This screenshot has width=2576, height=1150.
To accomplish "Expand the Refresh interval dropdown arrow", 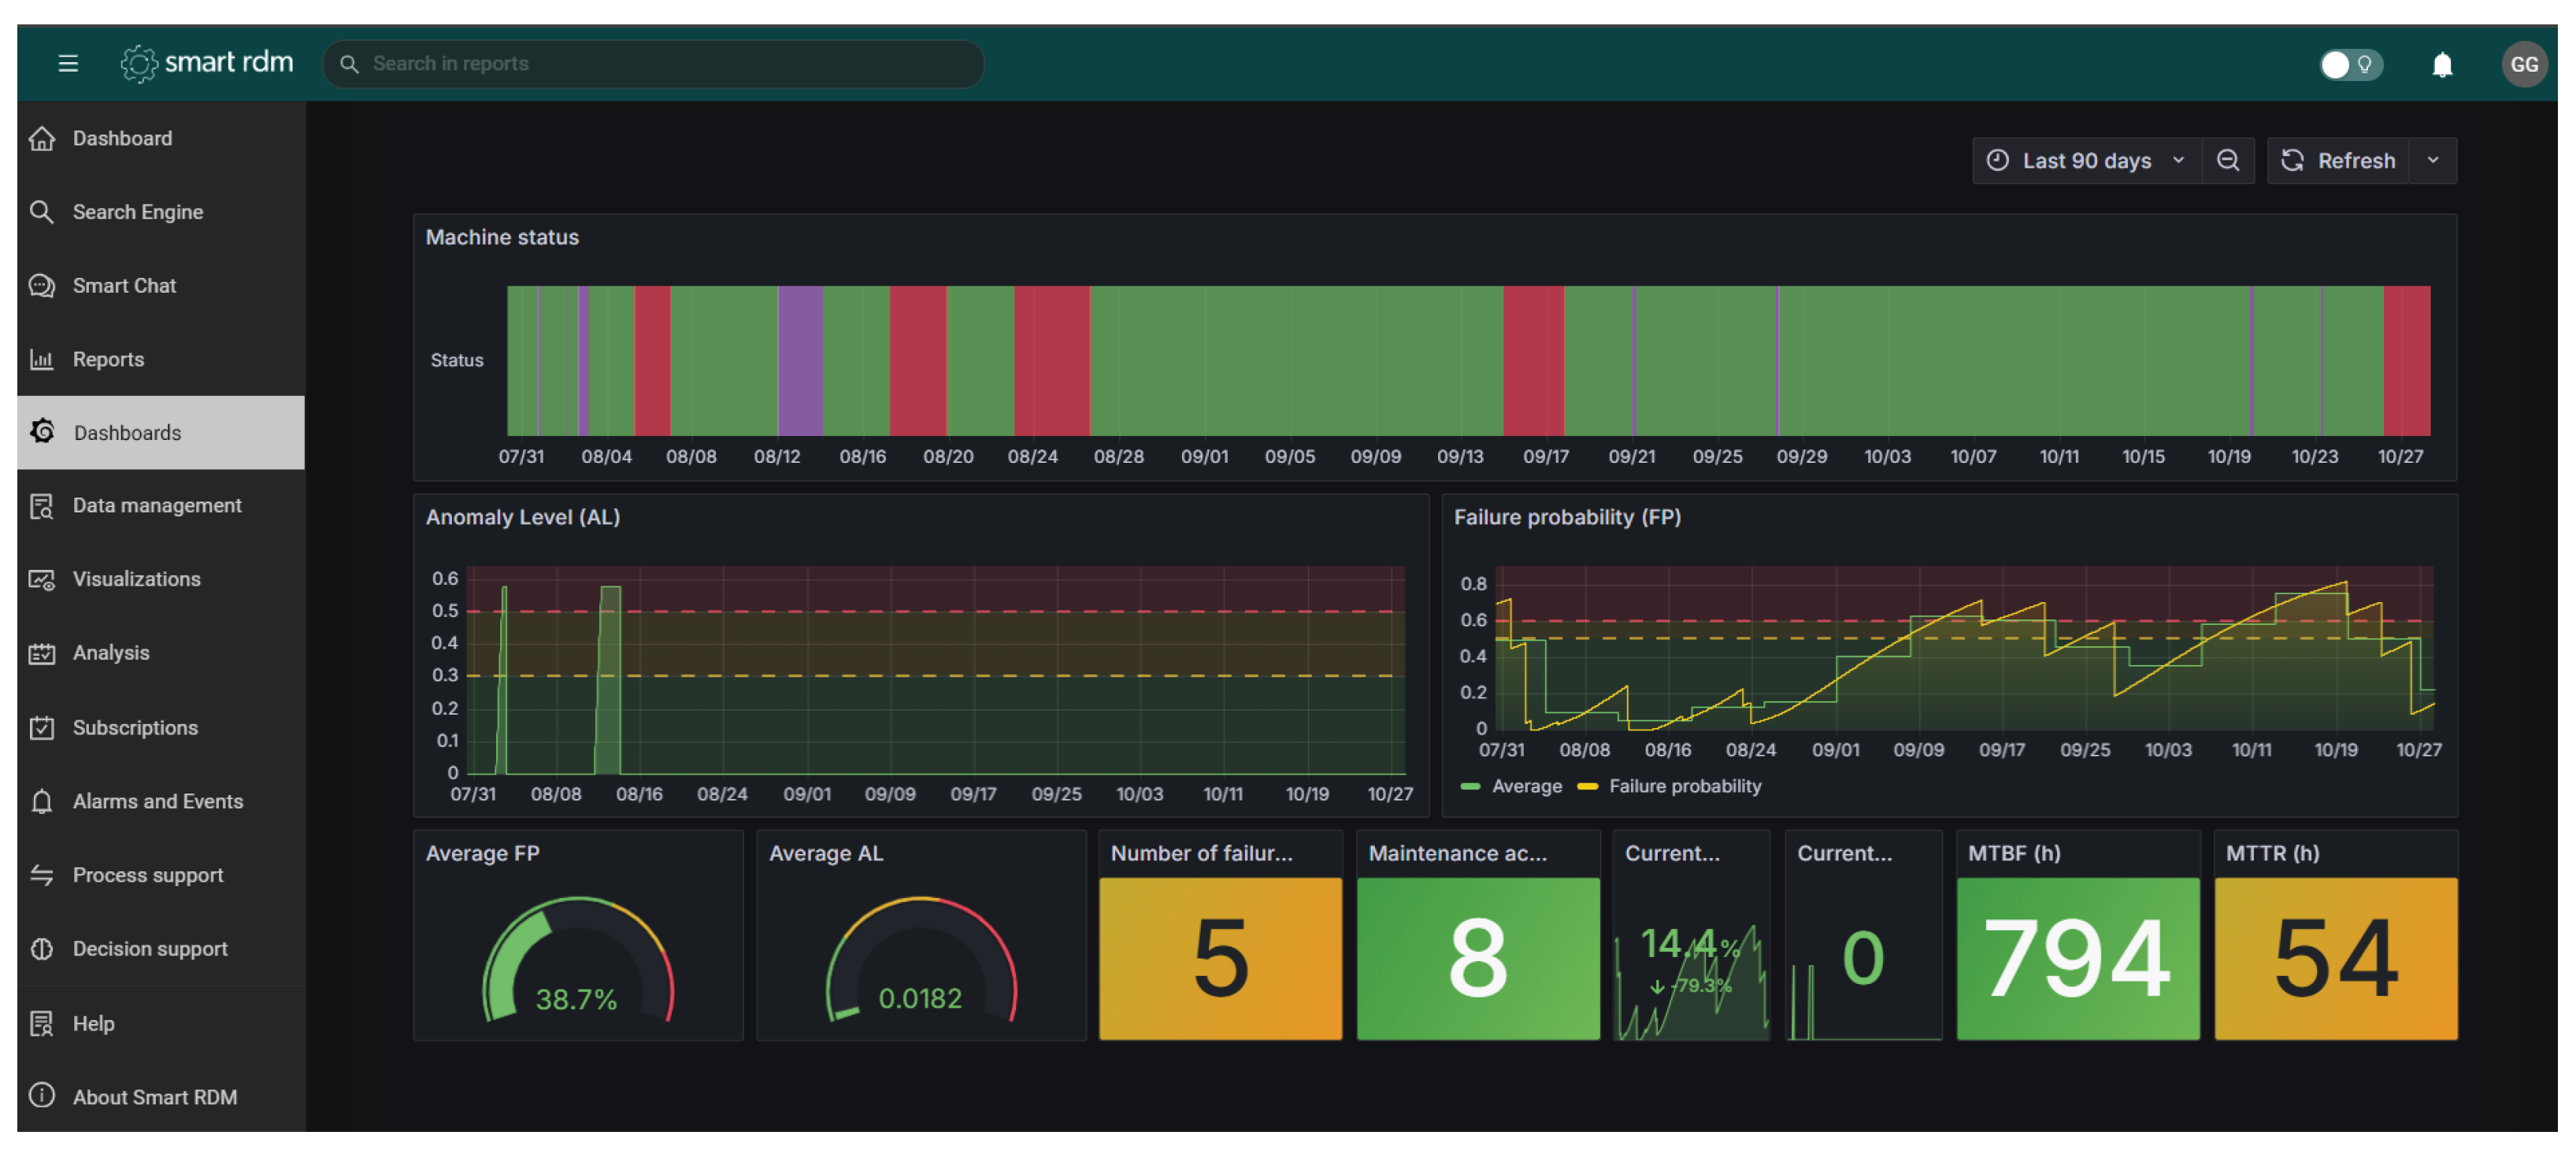I will 2432,161.
